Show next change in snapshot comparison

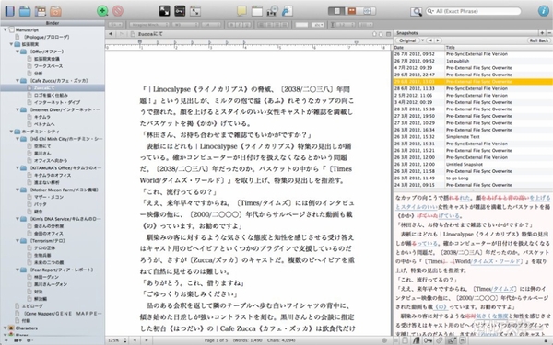tap(438, 40)
